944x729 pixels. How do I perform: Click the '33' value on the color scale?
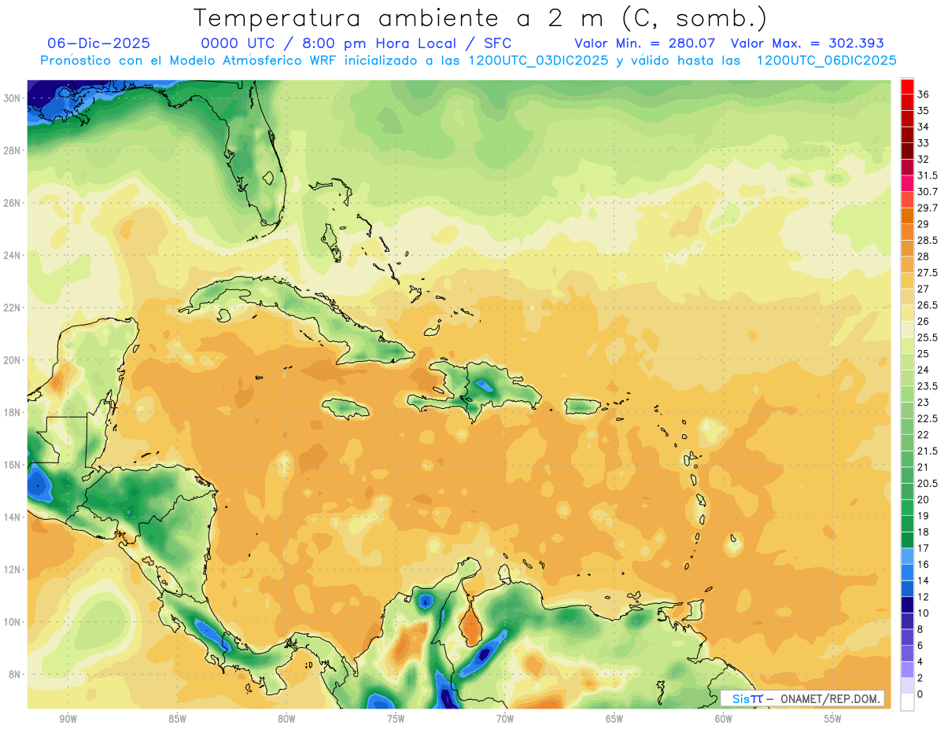click(x=924, y=143)
